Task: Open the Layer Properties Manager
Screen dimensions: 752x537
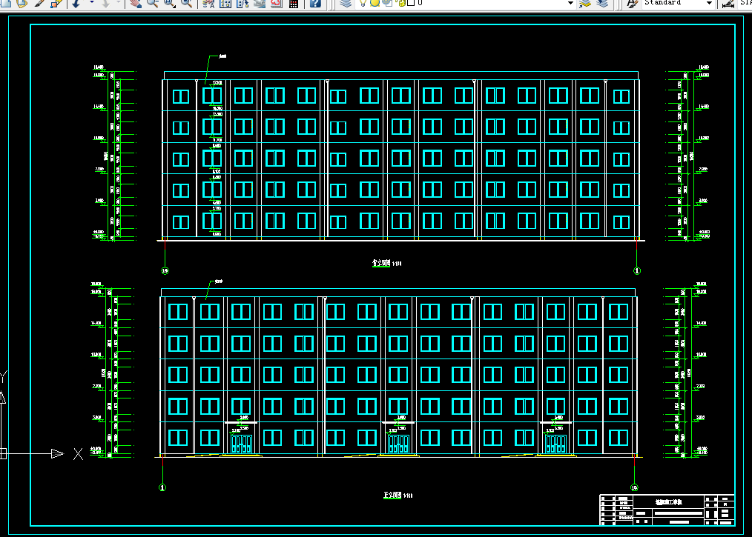Action: [346, 4]
